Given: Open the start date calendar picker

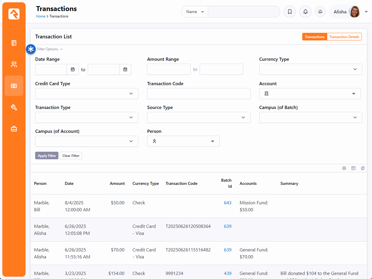Looking at the screenshot, I should (73, 69).
